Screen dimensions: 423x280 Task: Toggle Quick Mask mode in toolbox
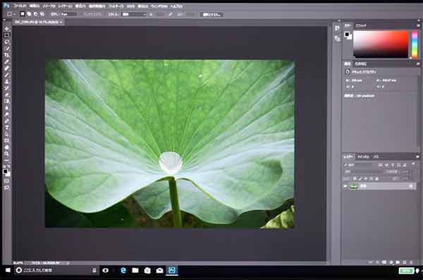pyautogui.click(x=7, y=181)
